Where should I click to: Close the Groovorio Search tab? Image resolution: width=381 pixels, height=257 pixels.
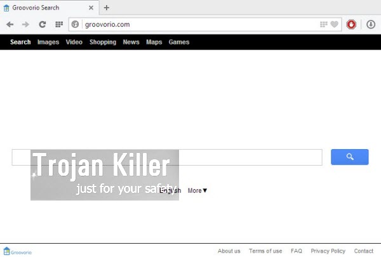[91, 8]
